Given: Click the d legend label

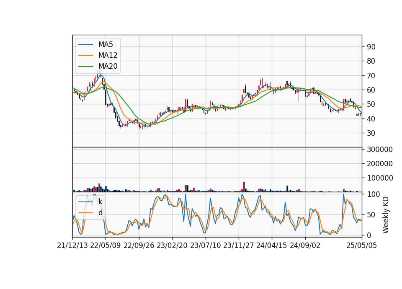Looking at the screenshot, I should coord(100,213).
